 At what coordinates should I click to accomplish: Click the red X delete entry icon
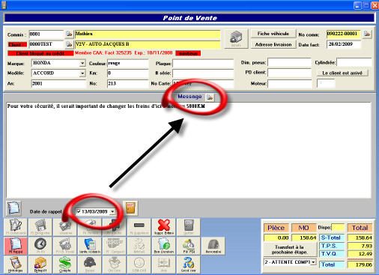[163, 227]
